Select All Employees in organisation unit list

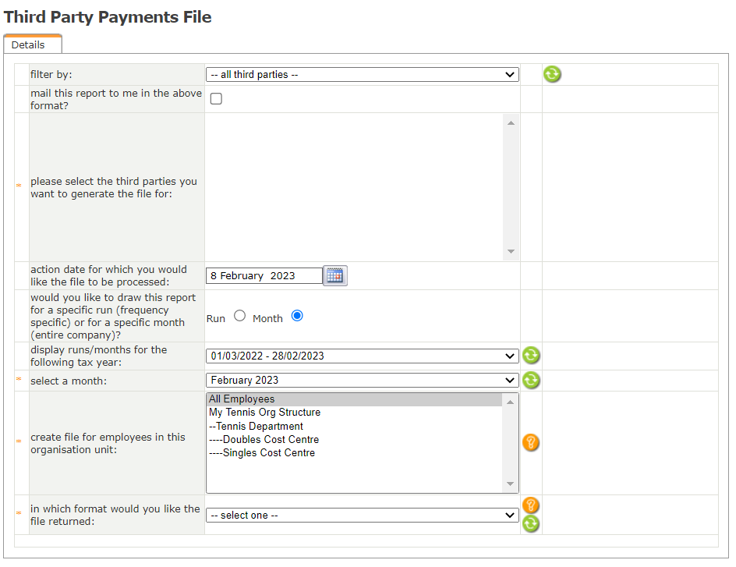[242, 399]
